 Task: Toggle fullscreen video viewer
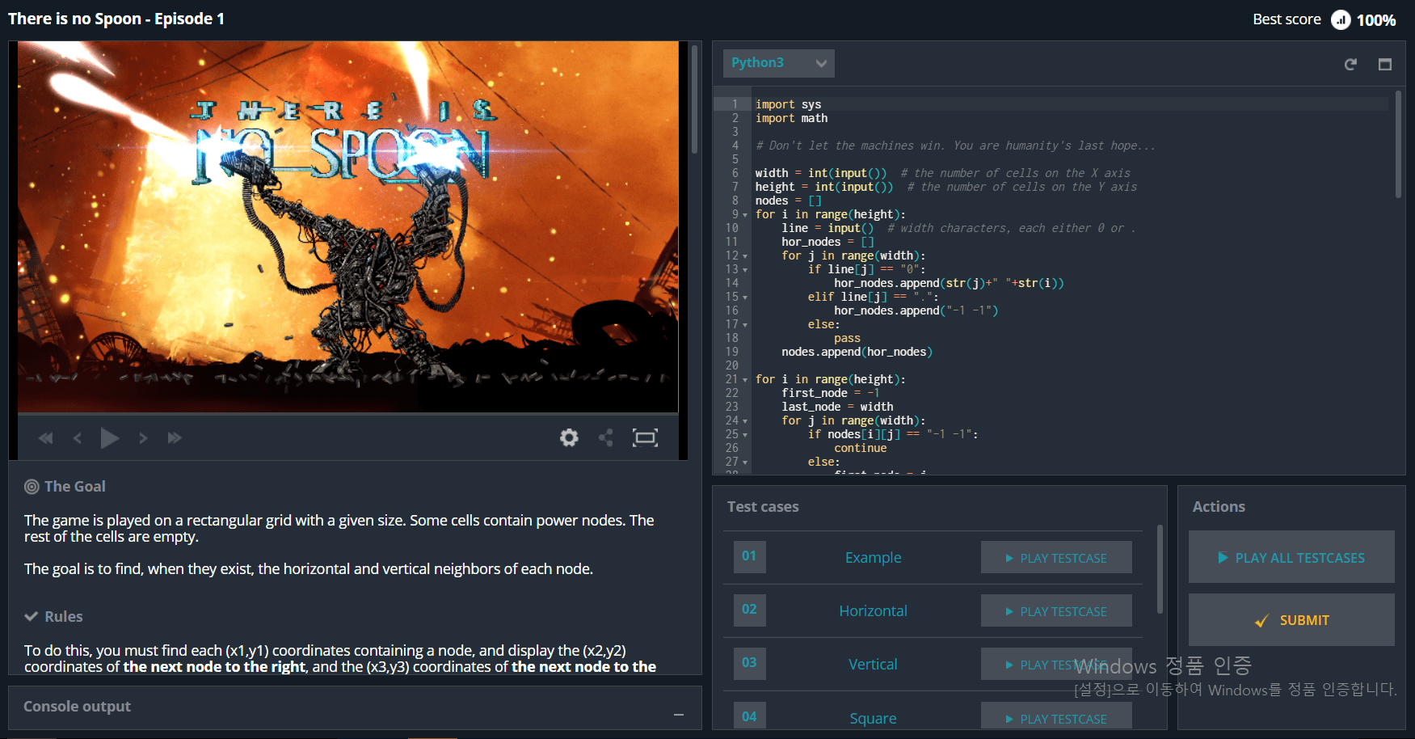click(645, 437)
